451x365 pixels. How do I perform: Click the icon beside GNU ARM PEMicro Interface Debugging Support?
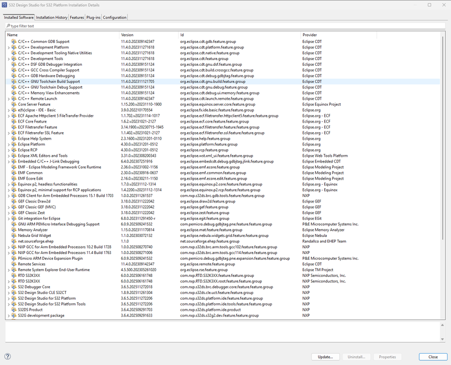14,224
